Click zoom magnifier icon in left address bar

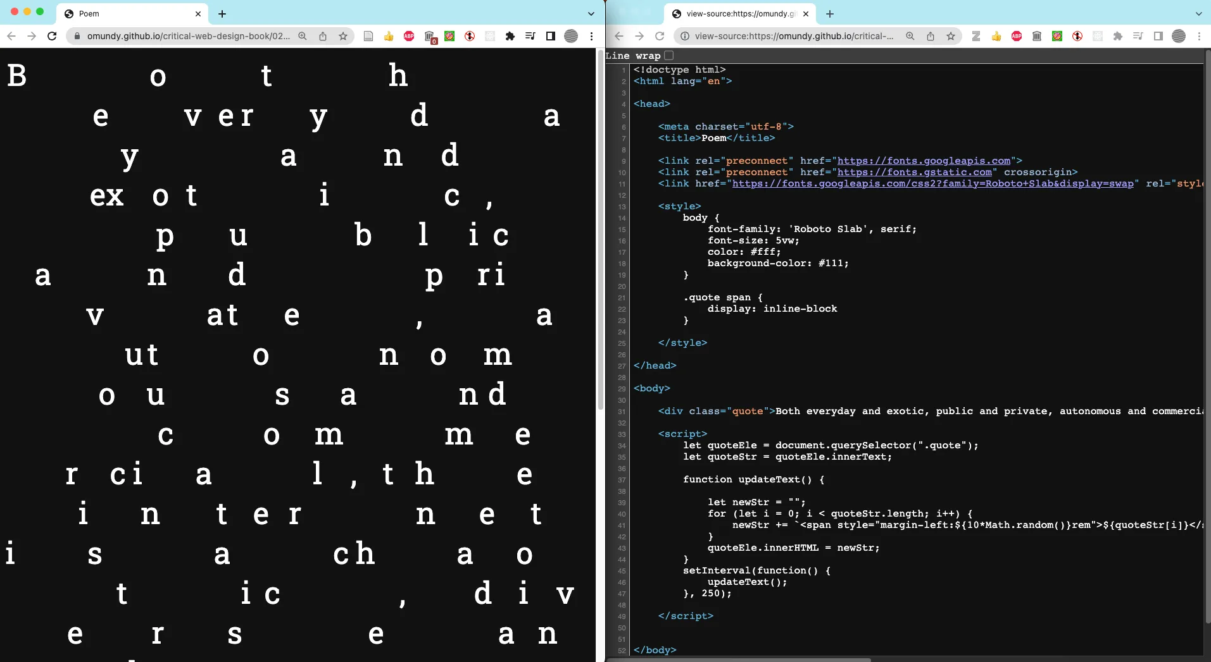(303, 36)
